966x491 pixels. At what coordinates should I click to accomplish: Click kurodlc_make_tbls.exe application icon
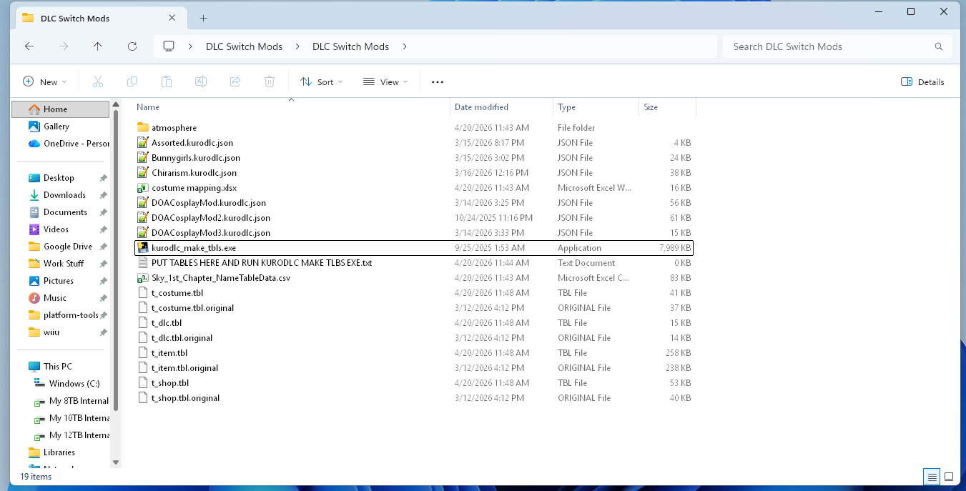coord(142,248)
